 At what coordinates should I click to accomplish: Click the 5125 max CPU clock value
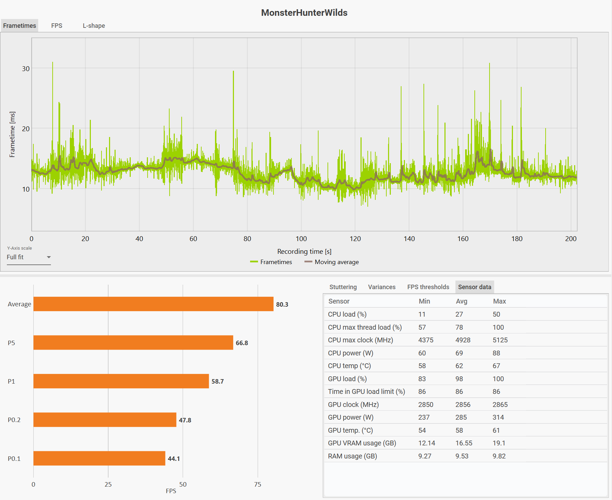click(x=500, y=340)
